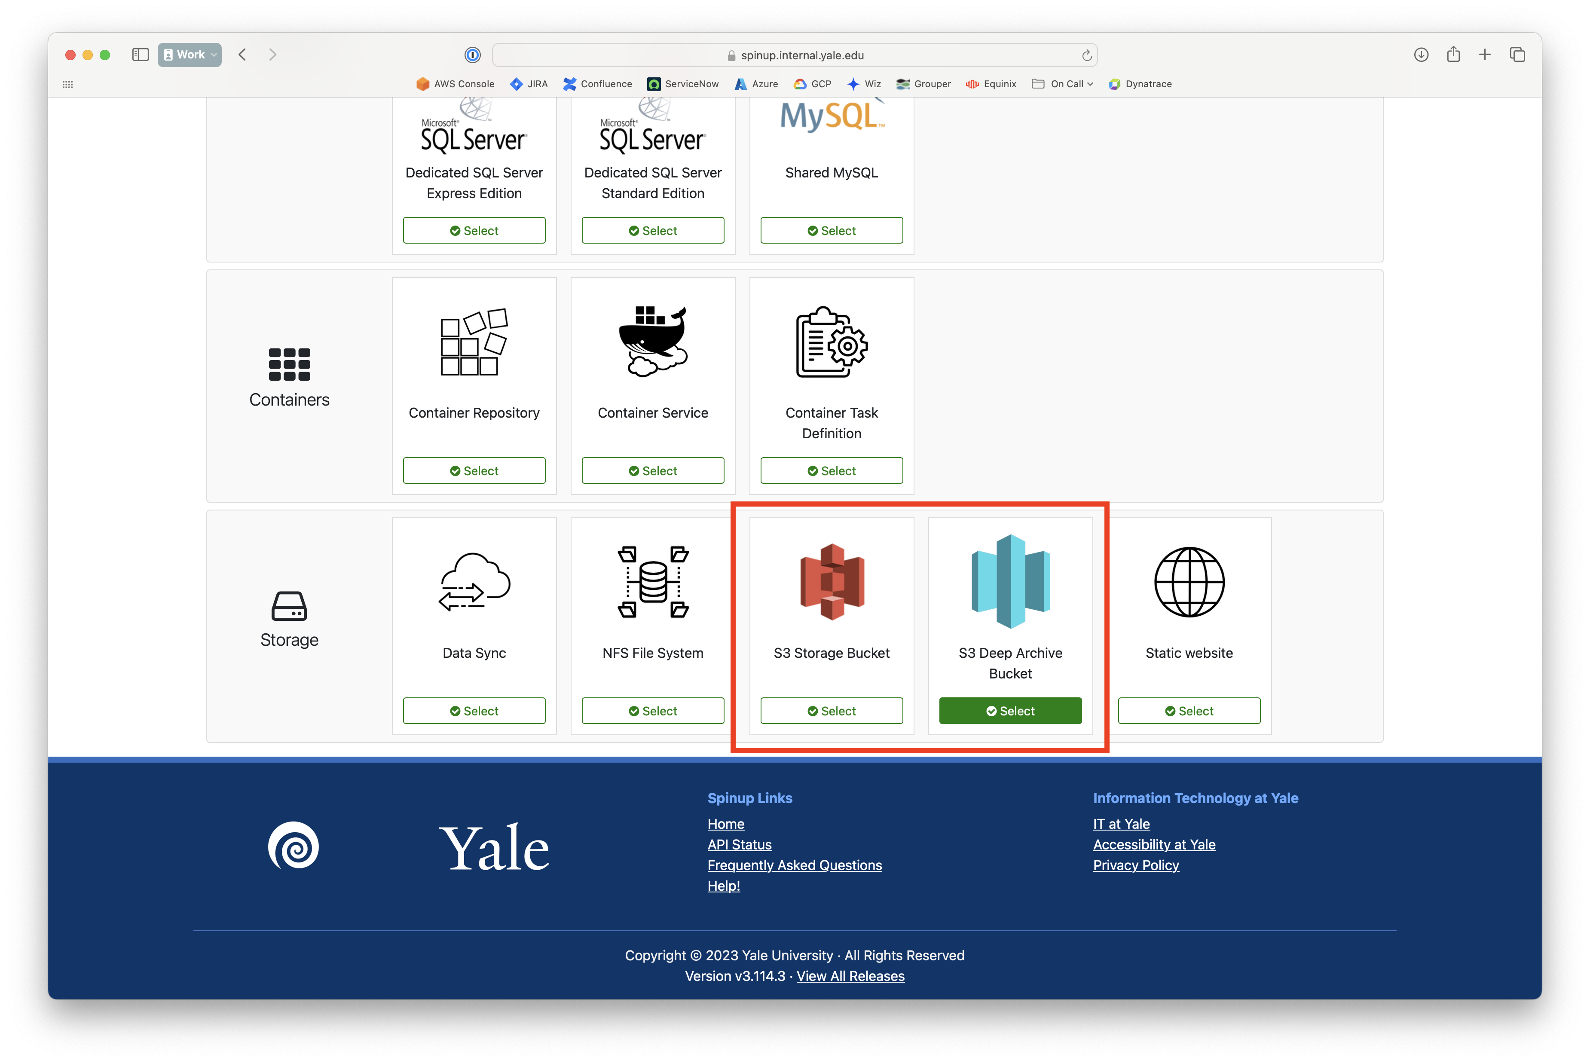This screenshot has width=1590, height=1063.
Task: Open the Dynatrace bookmark
Action: pos(1140,84)
